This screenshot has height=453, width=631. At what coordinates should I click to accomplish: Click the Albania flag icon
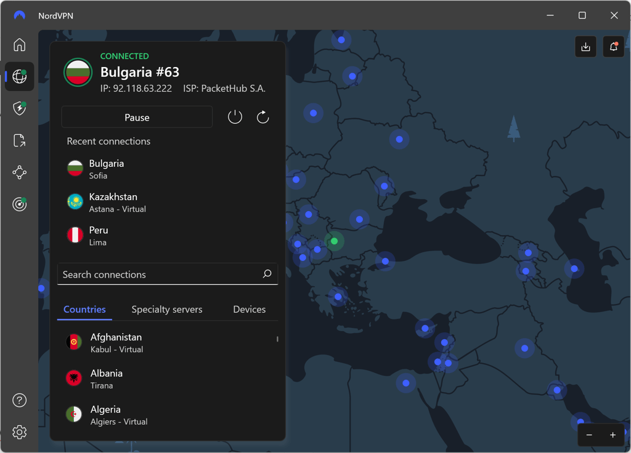(74, 379)
